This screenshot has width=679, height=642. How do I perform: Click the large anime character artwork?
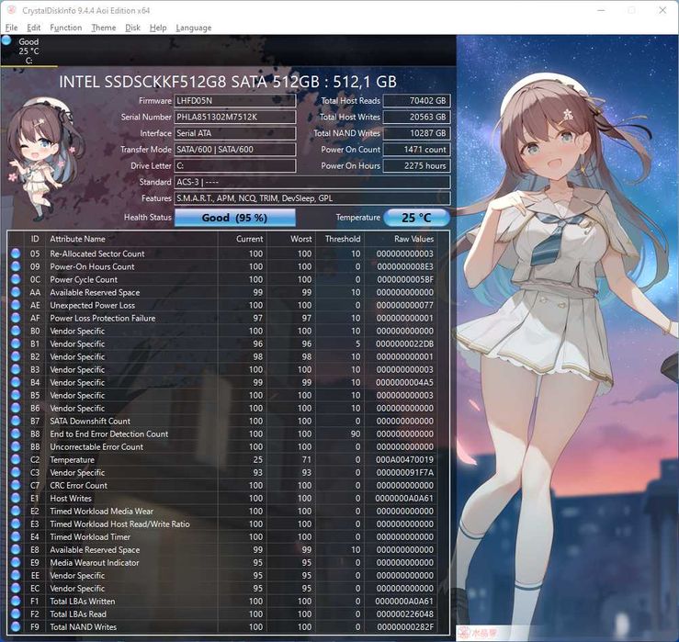click(568, 338)
